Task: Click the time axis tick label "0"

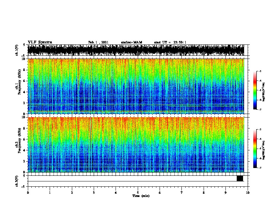Action: [28, 193]
